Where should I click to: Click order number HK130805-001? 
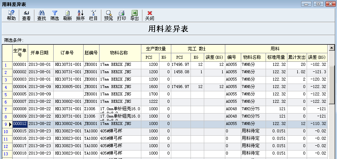pos(68,87)
